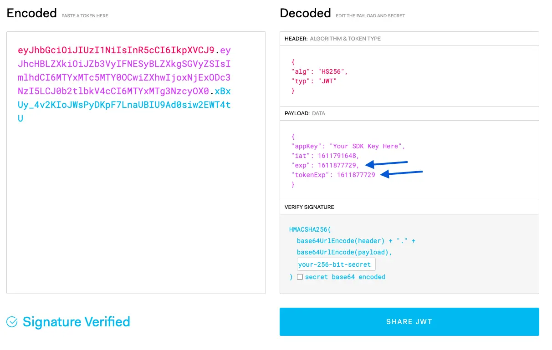Click the Decoded panel title
The image size is (552, 350).
(x=305, y=13)
